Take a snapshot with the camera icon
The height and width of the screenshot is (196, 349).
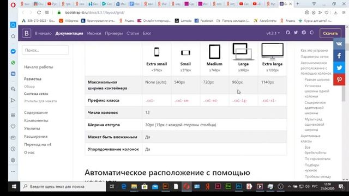[307, 13]
